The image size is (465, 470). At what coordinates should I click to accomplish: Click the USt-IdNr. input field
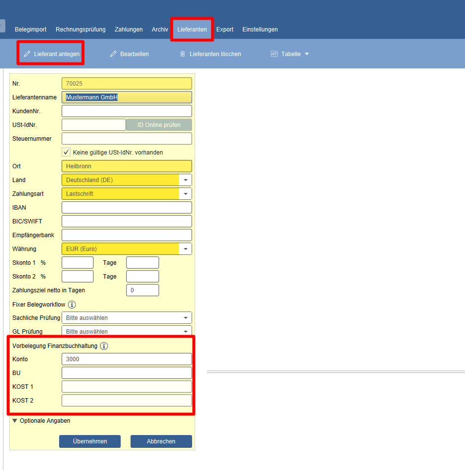point(94,125)
